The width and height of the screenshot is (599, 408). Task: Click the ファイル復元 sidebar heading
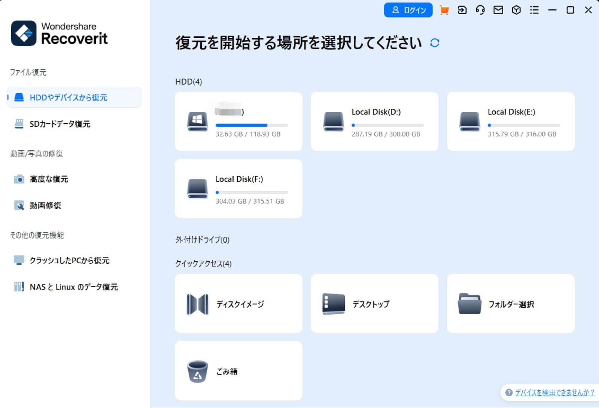pos(28,72)
